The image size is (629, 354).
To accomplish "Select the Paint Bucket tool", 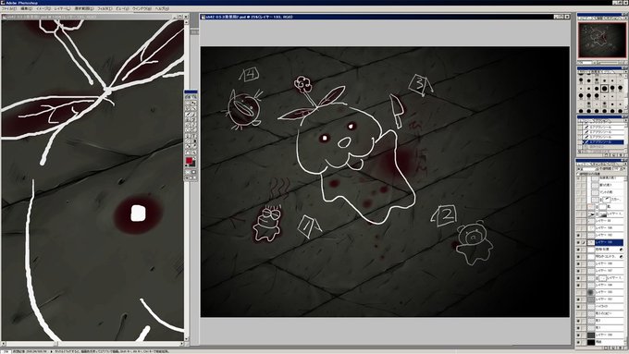I will [x=188, y=146].
